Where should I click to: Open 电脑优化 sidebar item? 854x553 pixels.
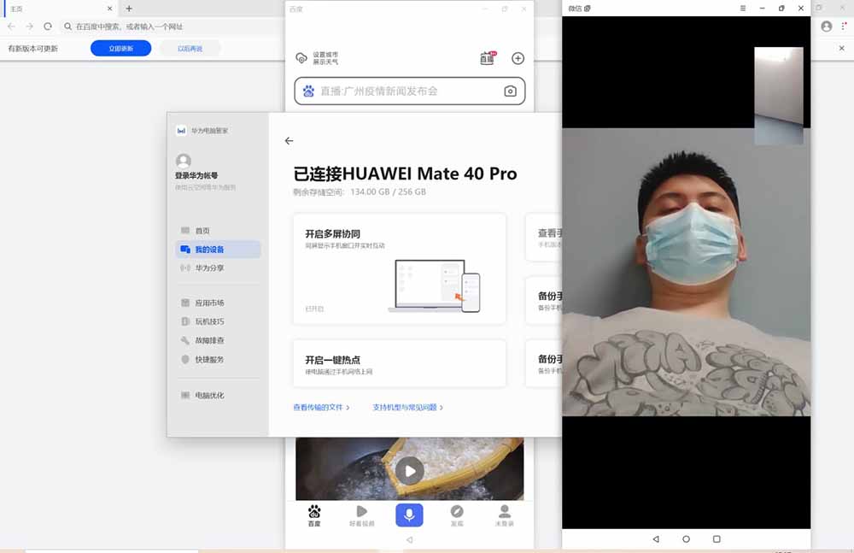click(x=218, y=395)
